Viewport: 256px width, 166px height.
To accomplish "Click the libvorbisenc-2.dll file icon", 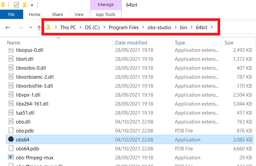I will (11, 76).
